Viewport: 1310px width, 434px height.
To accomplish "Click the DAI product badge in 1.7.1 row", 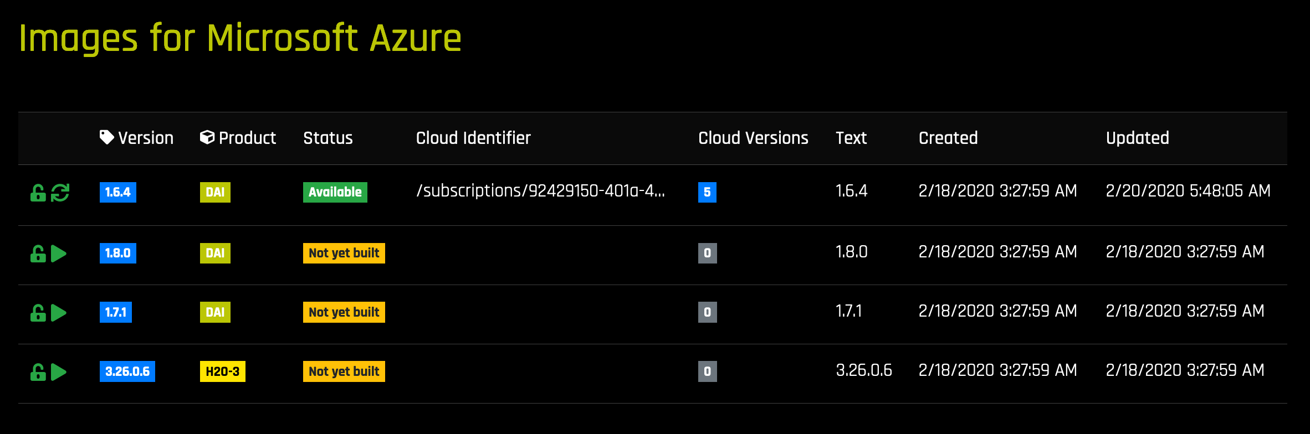I will 215,312.
